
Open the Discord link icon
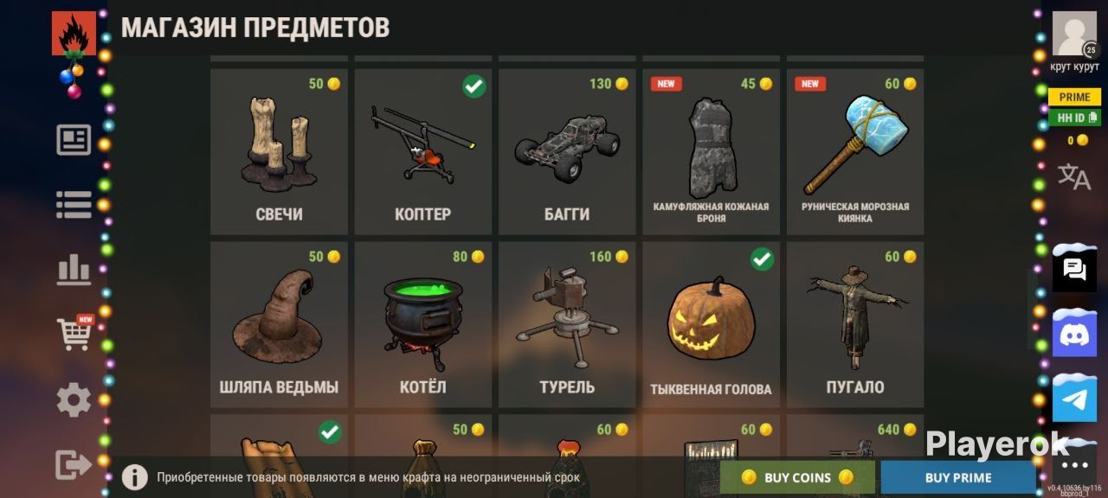pyautogui.click(x=1074, y=333)
